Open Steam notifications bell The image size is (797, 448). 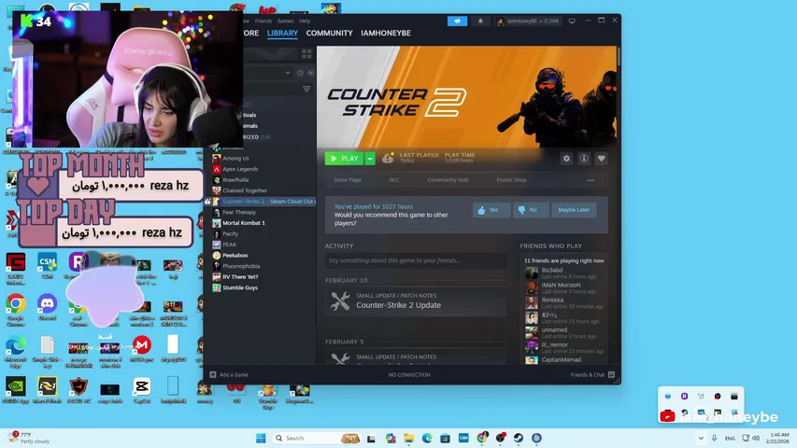pyautogui.click(x=480, y=21)
